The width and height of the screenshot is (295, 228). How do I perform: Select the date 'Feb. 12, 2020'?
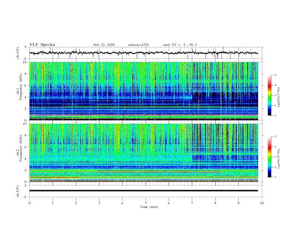(x=104, y=45)
